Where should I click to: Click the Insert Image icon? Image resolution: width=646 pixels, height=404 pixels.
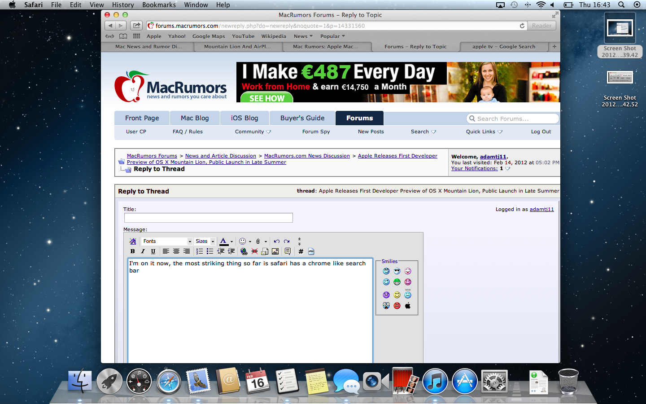click(x=275, y=251)
